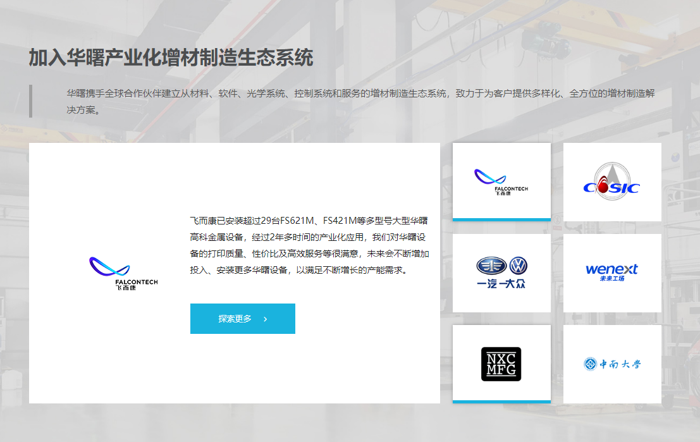This screenshot has height=442, width=700.
Task: Open the FAW-Volkswagen partner logo
Action: coord(501,272)
